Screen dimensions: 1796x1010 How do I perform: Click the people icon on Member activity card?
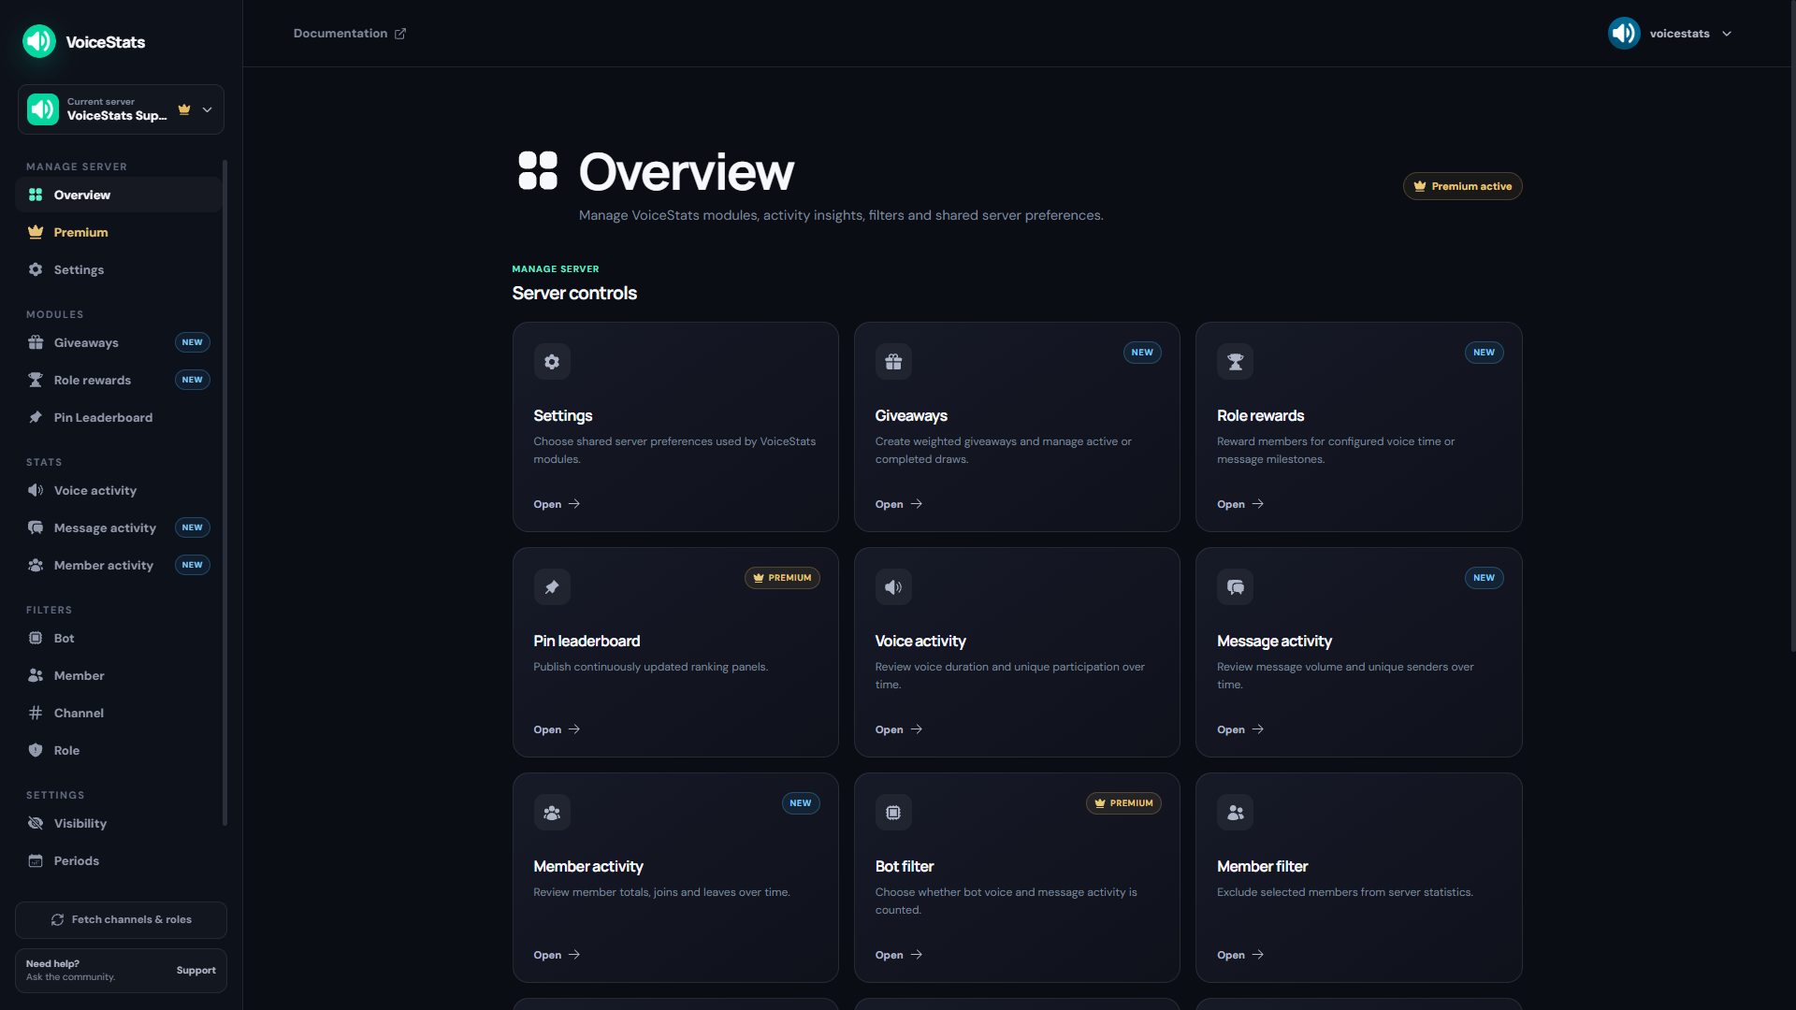click(552, 813)
